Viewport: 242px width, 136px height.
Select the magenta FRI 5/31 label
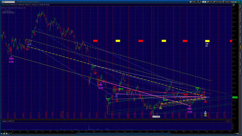coord(101,86)
